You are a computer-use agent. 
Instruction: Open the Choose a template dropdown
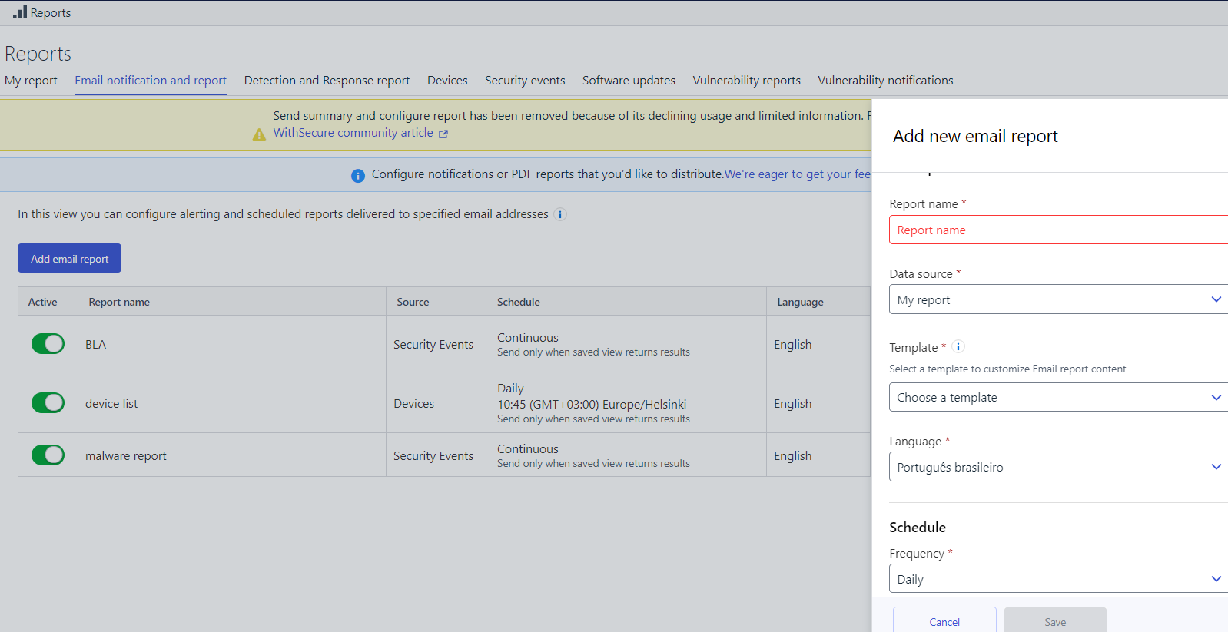(1058, 397)
